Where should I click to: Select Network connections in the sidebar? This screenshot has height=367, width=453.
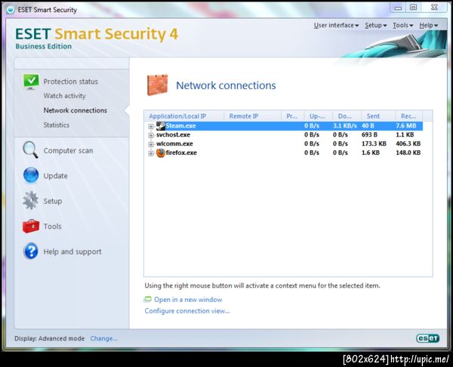click(x=75, y=110)
